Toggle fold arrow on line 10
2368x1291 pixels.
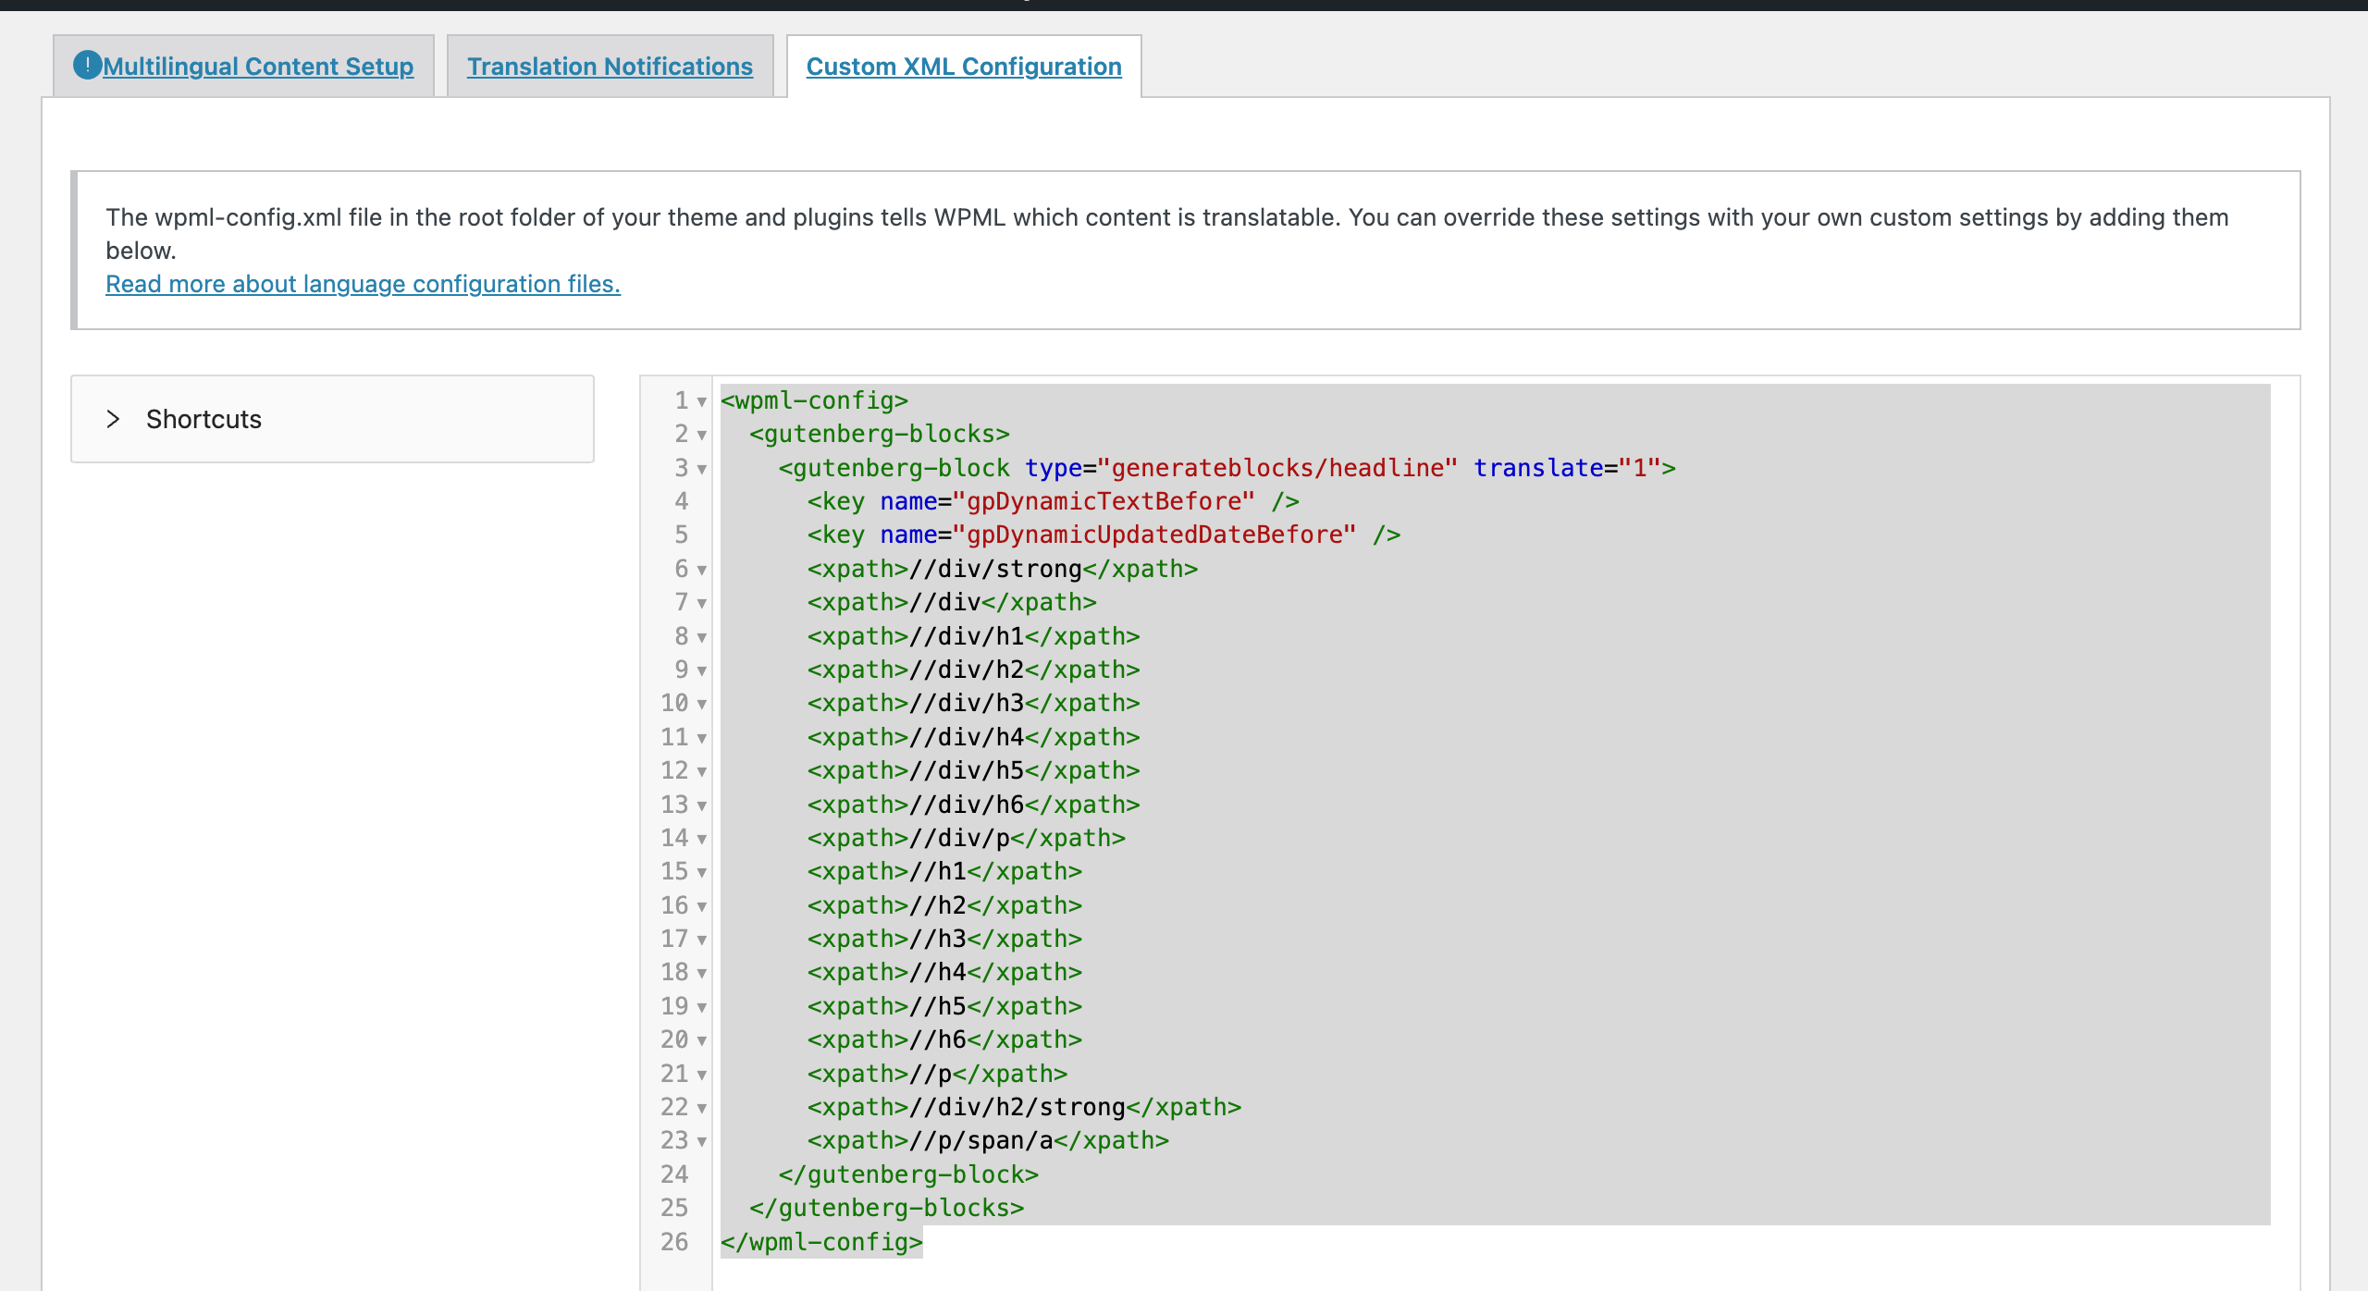(702, 704)
